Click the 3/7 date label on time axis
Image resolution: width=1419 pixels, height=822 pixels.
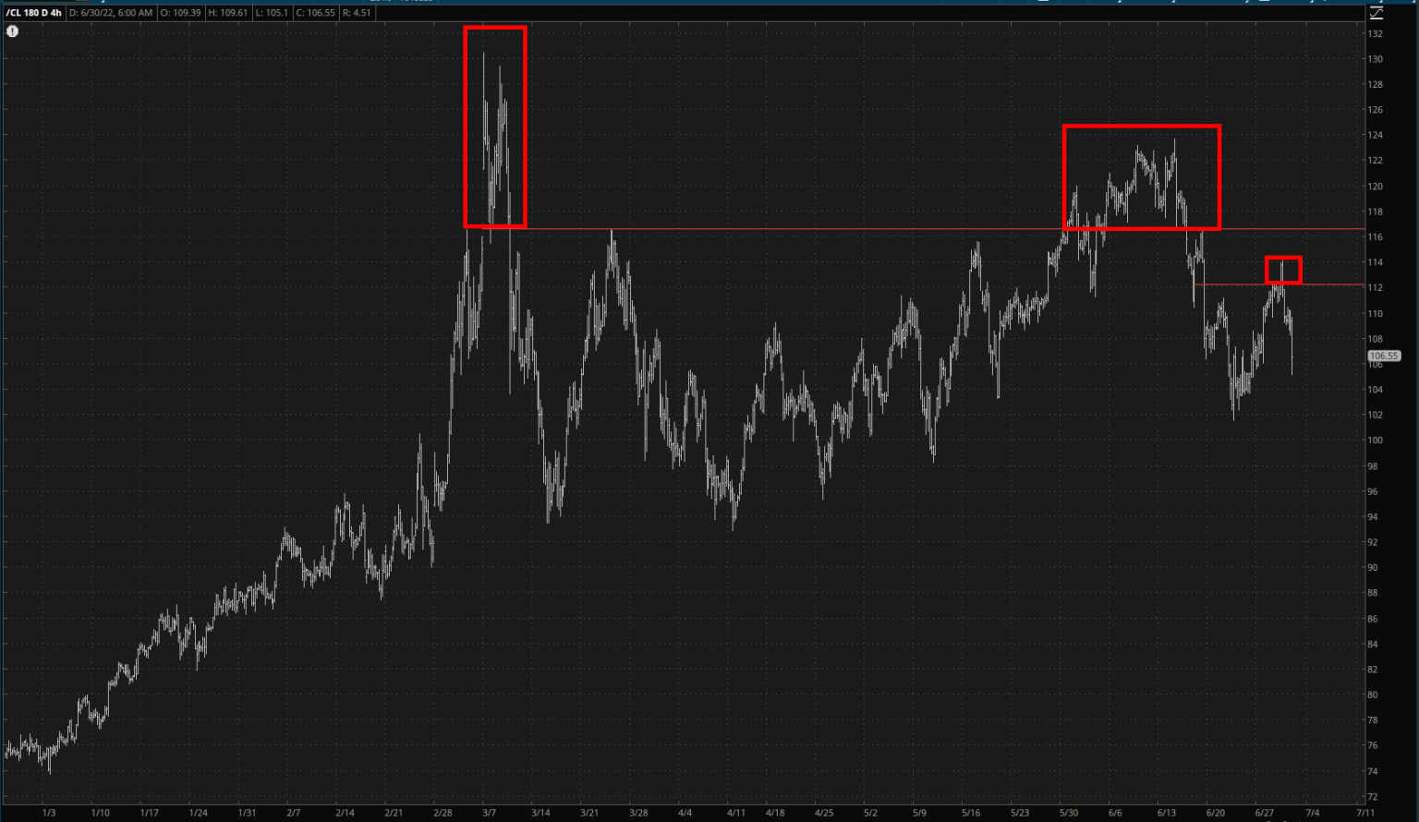point(490,813)
